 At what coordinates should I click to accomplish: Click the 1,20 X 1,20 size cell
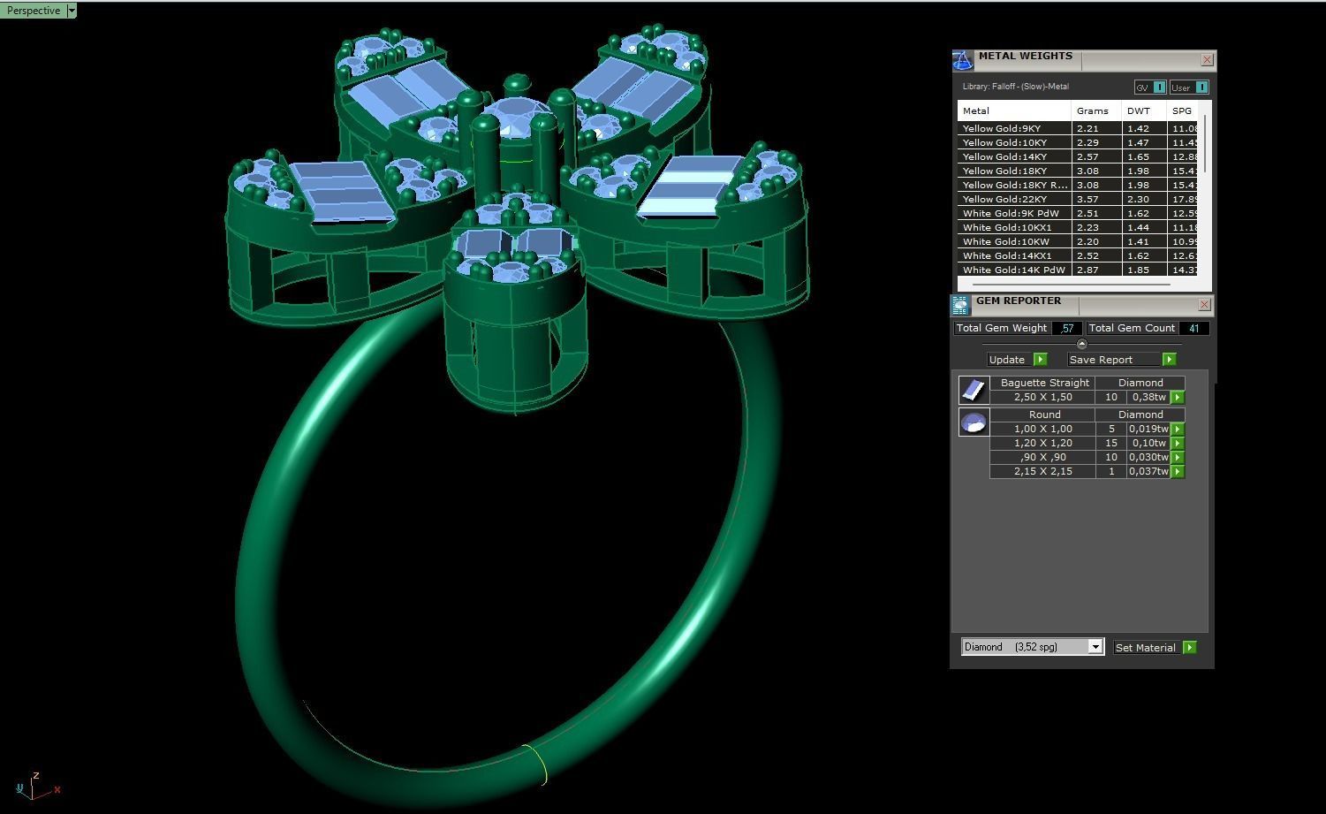(x=1043, y=443)
